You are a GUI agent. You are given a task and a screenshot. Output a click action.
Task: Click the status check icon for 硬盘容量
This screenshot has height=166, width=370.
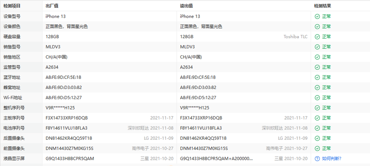[317, 37]
